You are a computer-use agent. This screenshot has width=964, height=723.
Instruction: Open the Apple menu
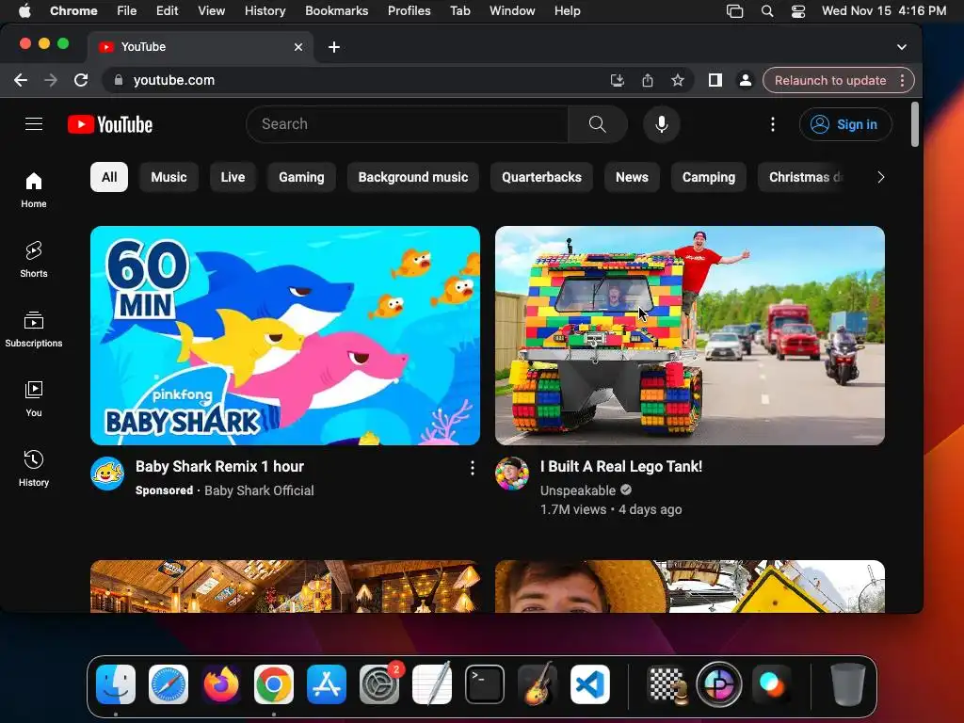point(24,11)
